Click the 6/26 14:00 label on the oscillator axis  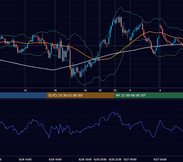[x=25, y=159]
